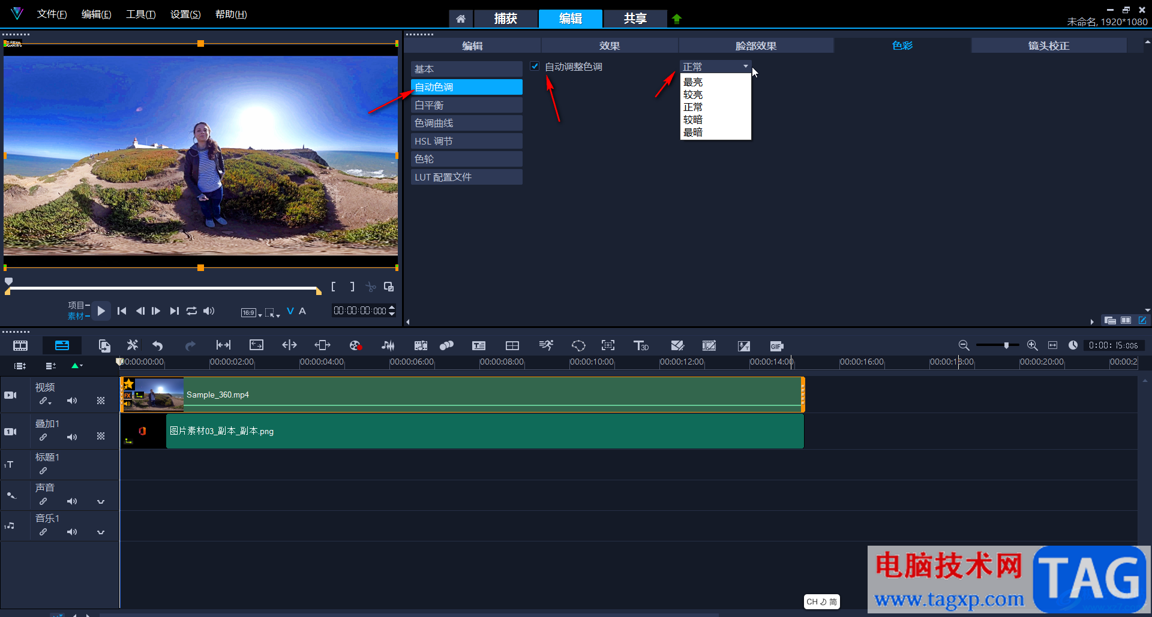Image resolution: width=1152 pixels, height=617 pixels.
Task: Toggle repeat playback
Action: (191, 311)
